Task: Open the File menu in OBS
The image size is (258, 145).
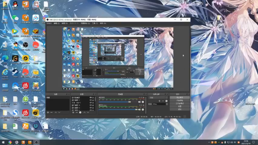Action: pyautogui.click(x=49, y=23)
